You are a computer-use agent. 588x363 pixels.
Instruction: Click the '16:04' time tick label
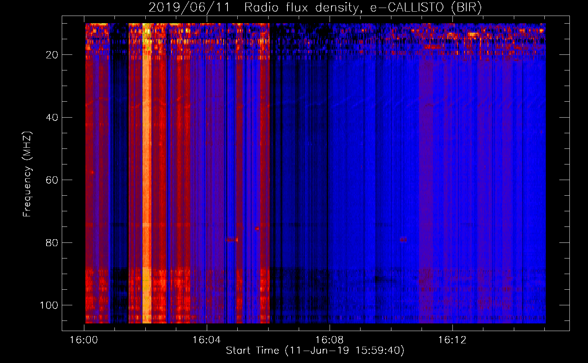(x=207, y=340)
